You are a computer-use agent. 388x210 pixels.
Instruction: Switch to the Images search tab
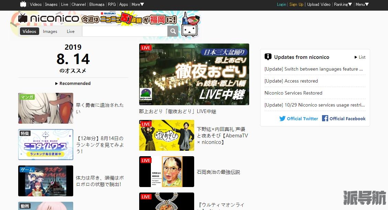(50, 32)
